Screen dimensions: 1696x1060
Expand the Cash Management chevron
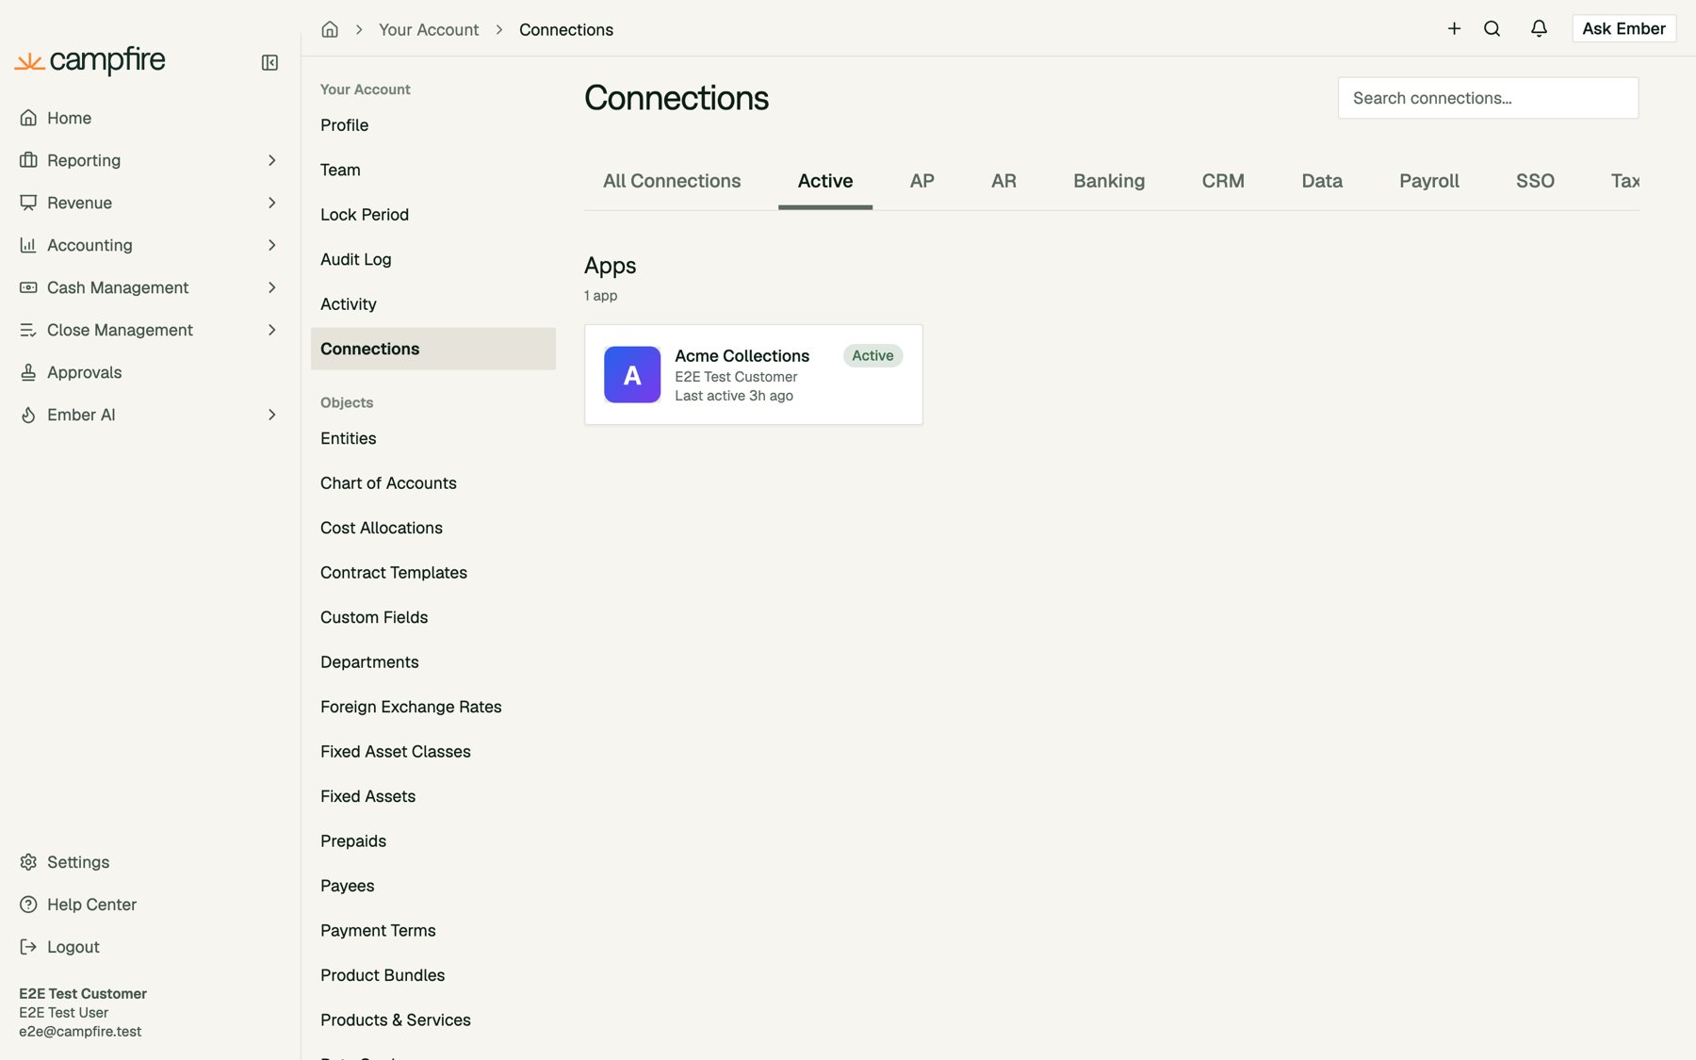point(271,287)
